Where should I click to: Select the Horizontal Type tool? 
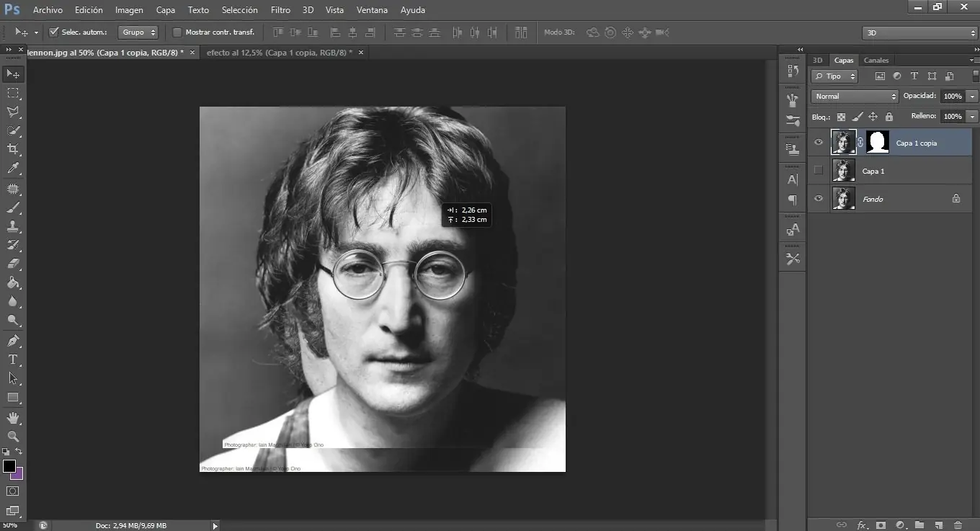(13, 360)
